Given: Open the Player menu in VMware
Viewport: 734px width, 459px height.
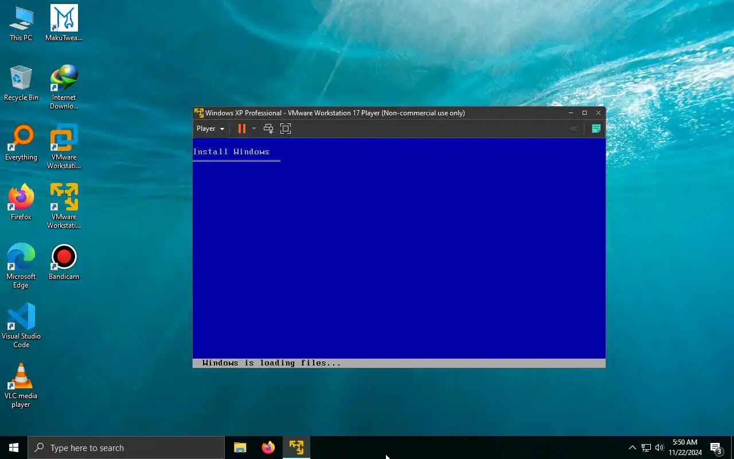Looking at the screenshot, I should pyautogui.click(x=210, y=129).
